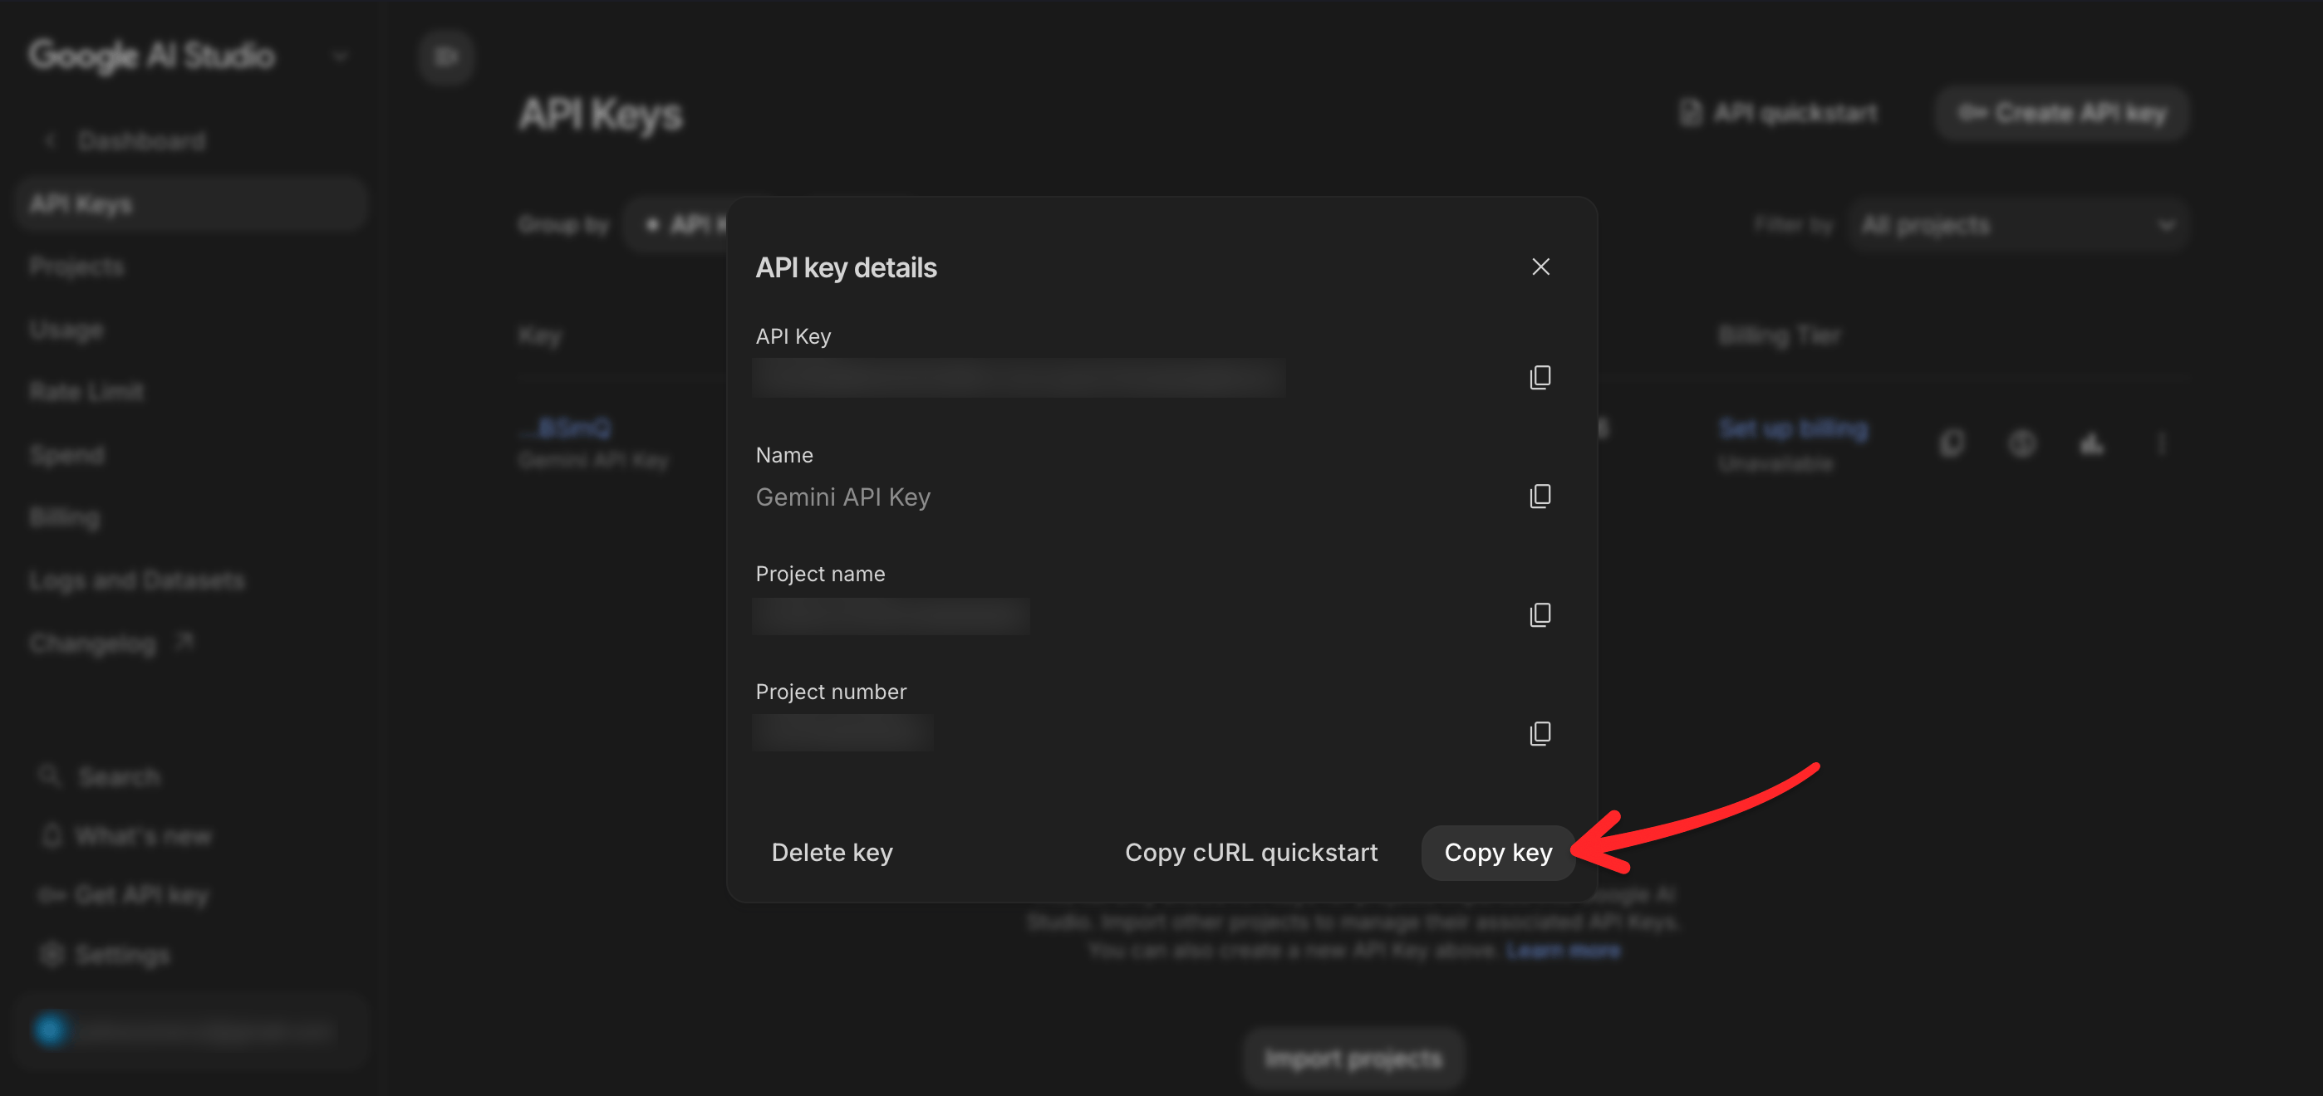Click Copy cURL quickstart

1250,853
